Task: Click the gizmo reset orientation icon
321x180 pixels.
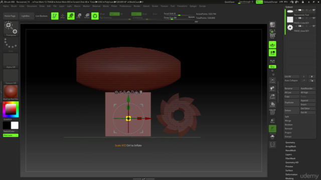Action: pyautogui.click(x=132, y=92)
